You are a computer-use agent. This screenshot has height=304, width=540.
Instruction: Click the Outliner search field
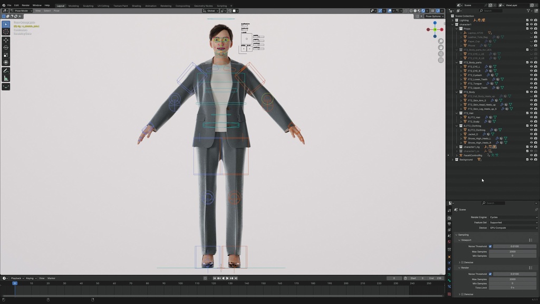click(491, 11)
